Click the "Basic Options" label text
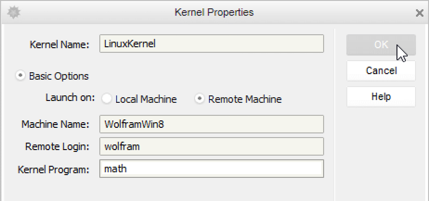 click(x=58, y=76)
